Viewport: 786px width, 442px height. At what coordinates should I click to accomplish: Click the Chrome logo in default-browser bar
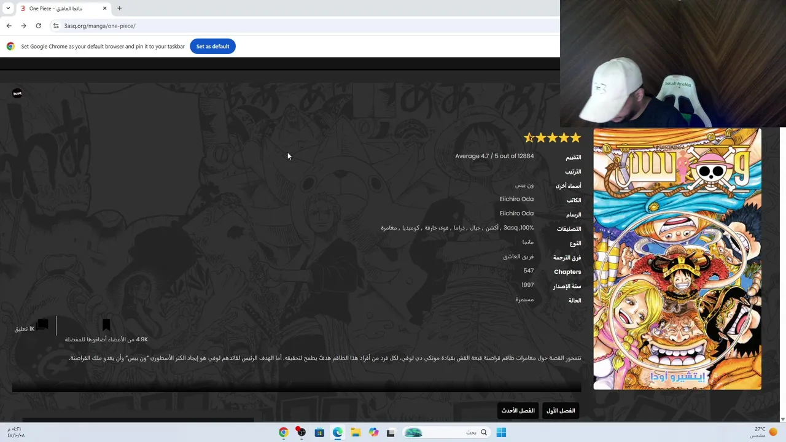coord(10,47)
